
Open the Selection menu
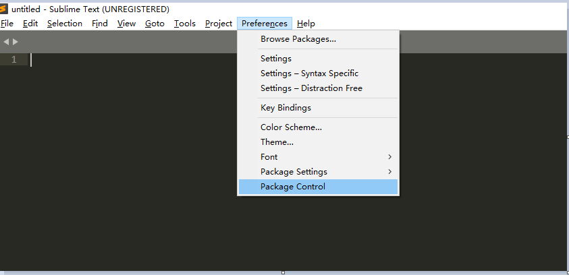[65, 24]
